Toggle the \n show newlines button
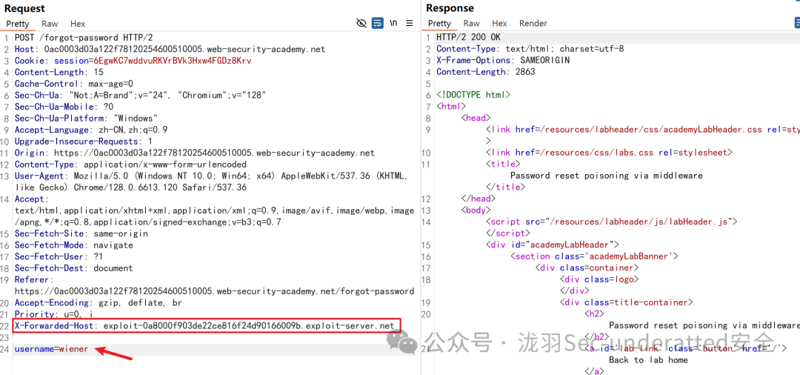 393,23
